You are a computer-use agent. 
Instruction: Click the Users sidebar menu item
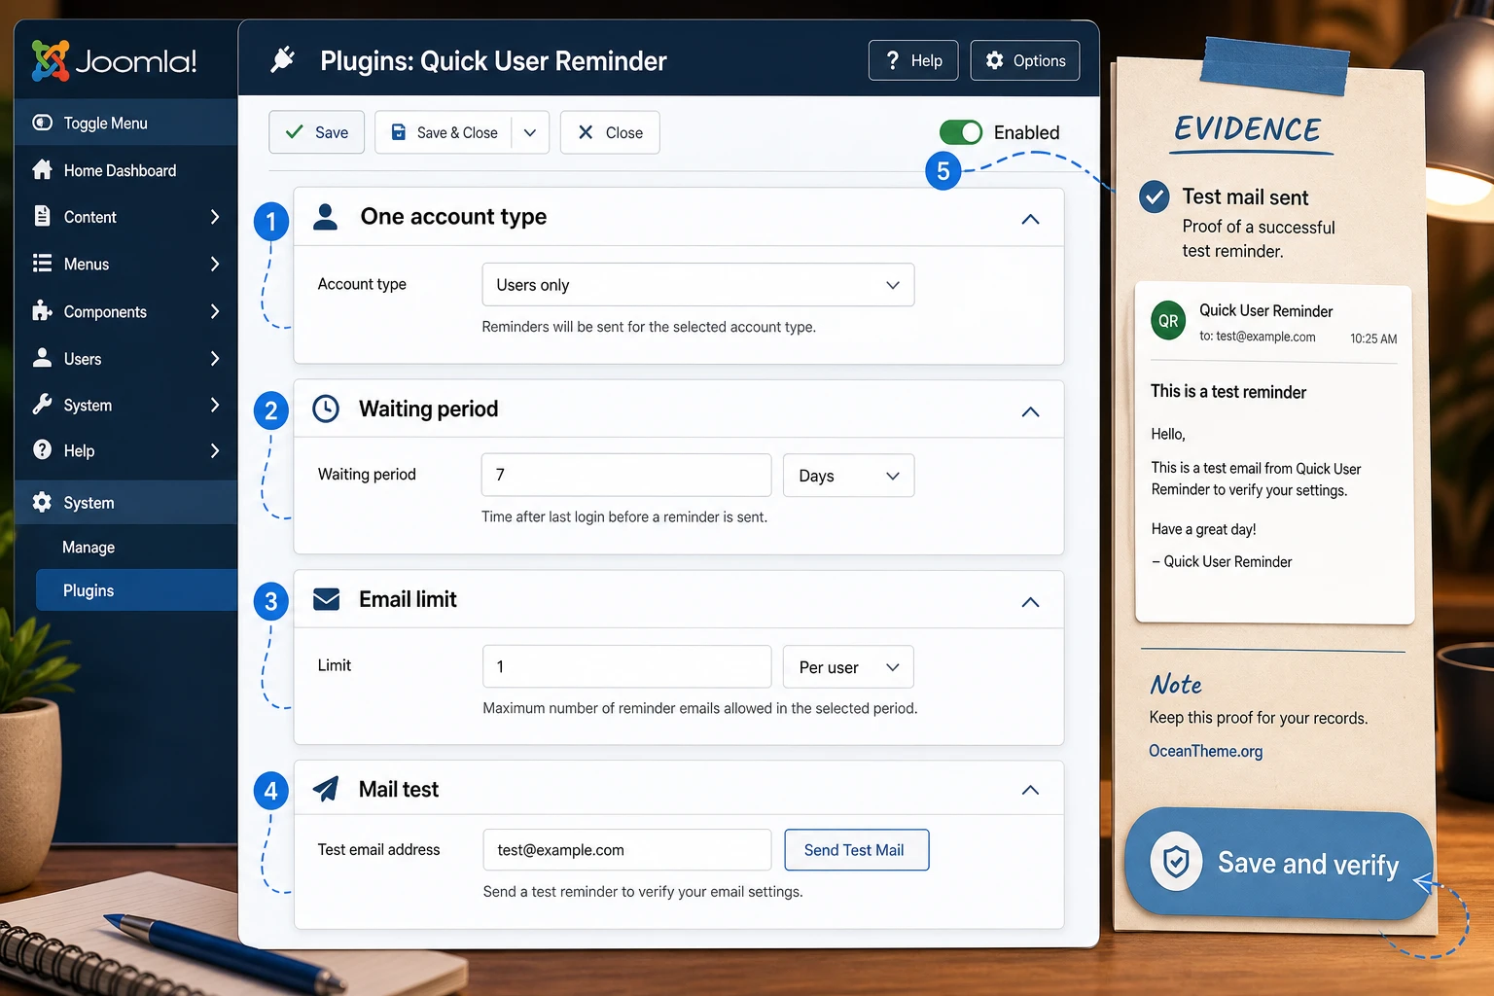(x=126, y=358)
